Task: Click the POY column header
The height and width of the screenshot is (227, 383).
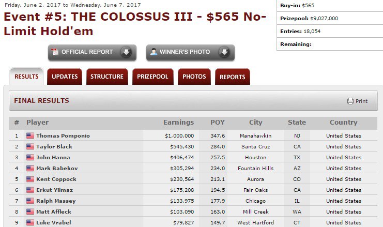Action: pos(218,123)
